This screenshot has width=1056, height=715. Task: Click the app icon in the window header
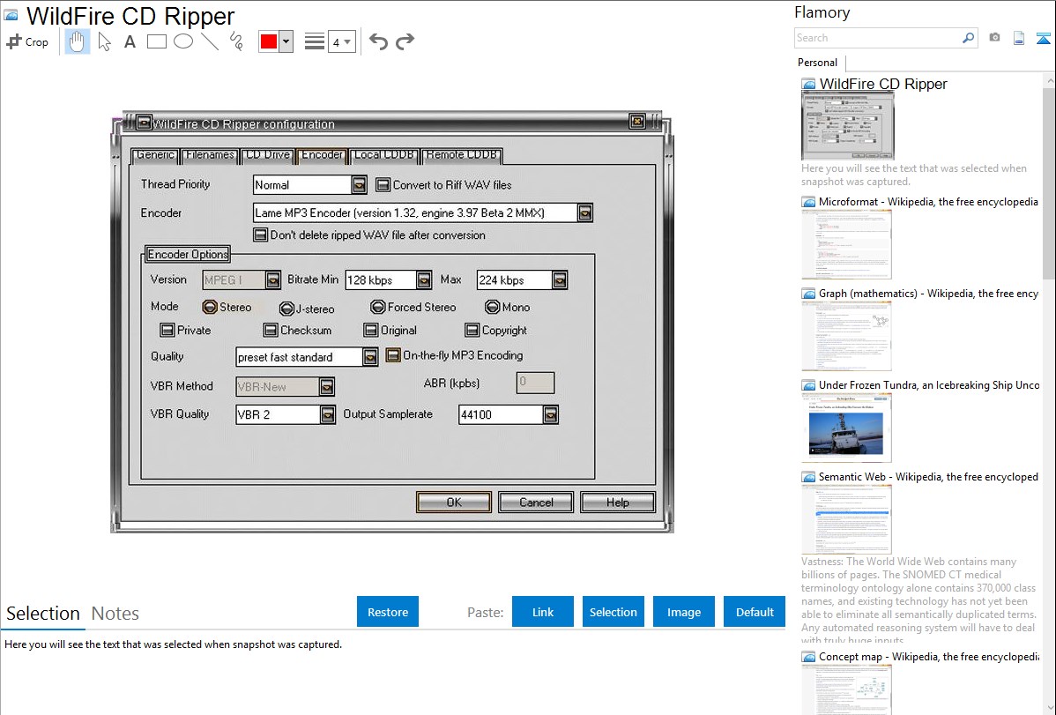[x=11, y=15]
